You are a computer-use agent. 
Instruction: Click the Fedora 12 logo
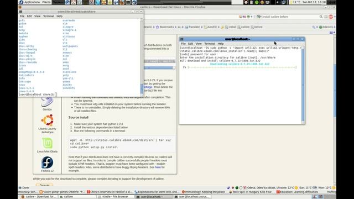pyautogui.click(x=47, y=163)
